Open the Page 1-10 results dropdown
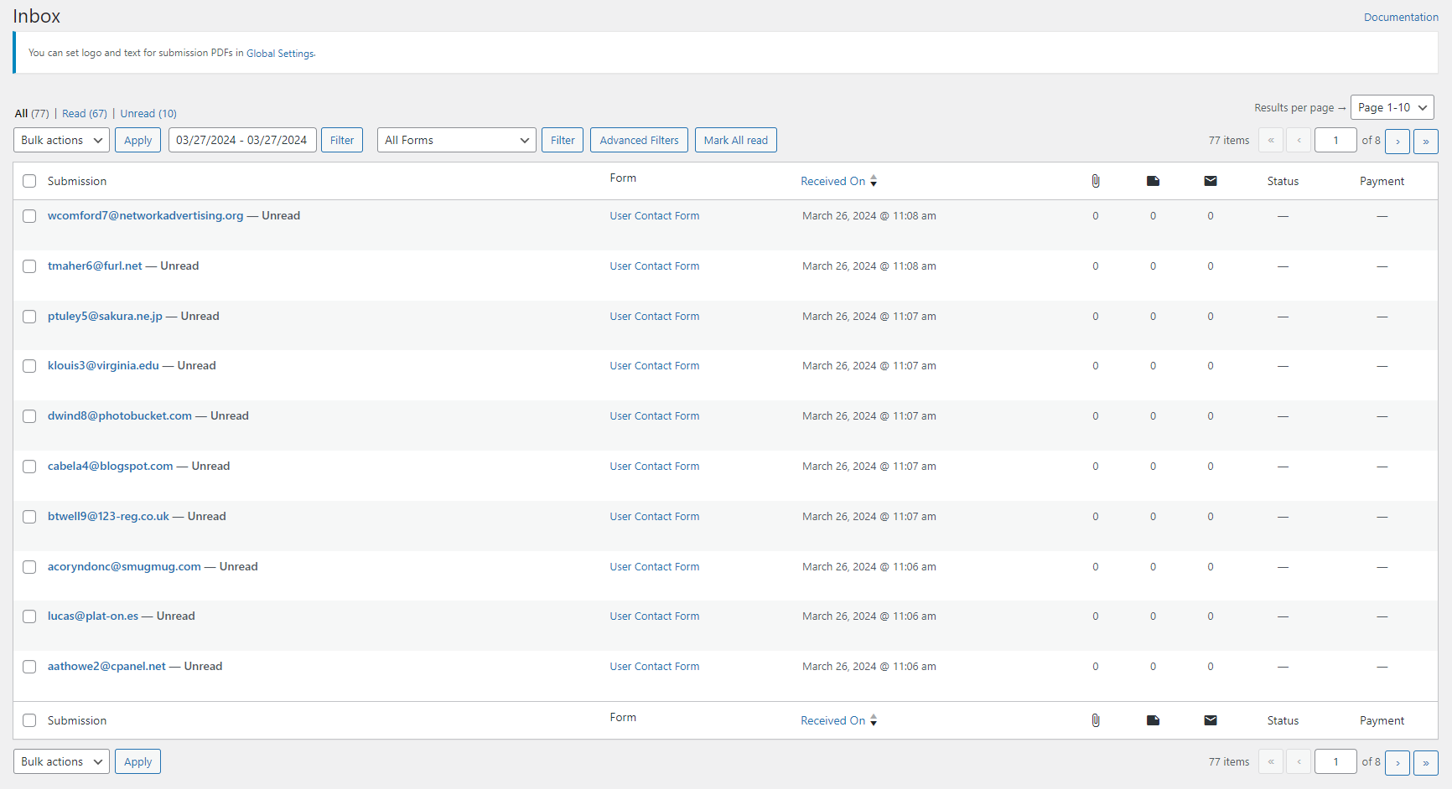The width and height of the screenshot is (1452, 789). tap(1392, 107)
